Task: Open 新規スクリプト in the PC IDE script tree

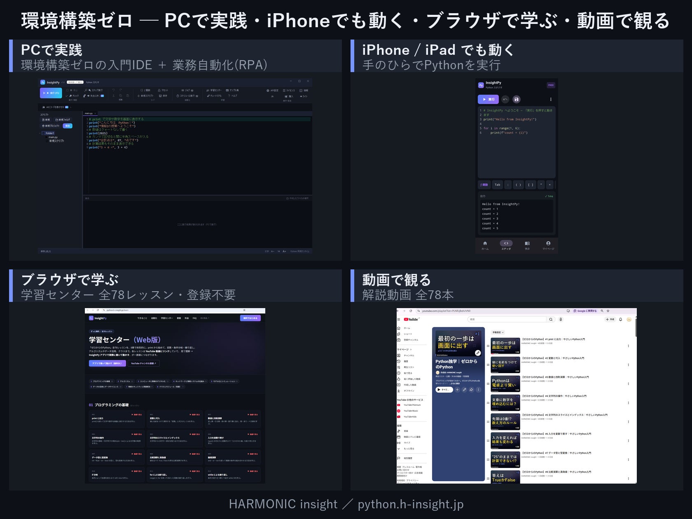Action: [57, 141]
